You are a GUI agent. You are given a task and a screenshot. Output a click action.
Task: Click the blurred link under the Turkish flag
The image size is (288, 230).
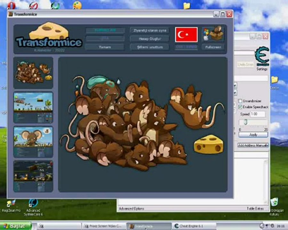(186, 47)
